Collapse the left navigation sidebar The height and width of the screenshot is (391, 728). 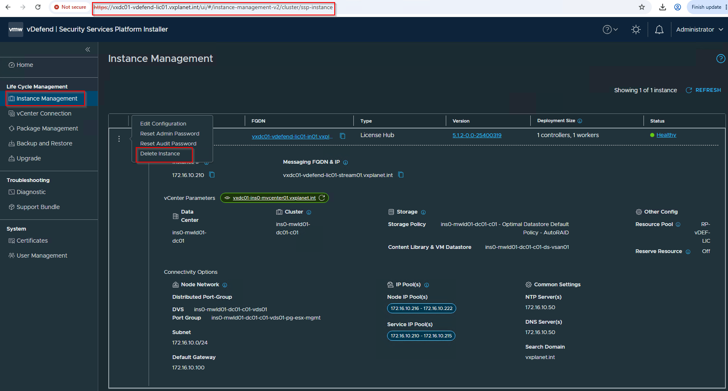pos(88,49)
